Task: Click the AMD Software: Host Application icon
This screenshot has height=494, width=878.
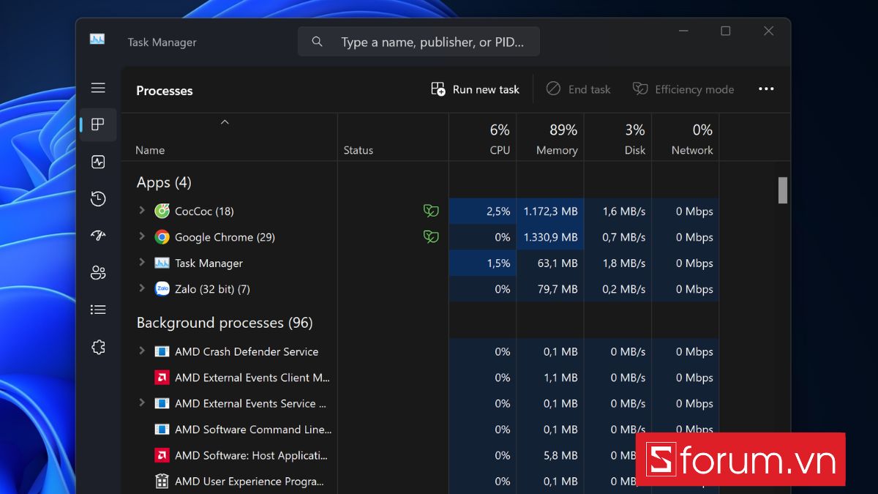Action: [x=162, y=455]
